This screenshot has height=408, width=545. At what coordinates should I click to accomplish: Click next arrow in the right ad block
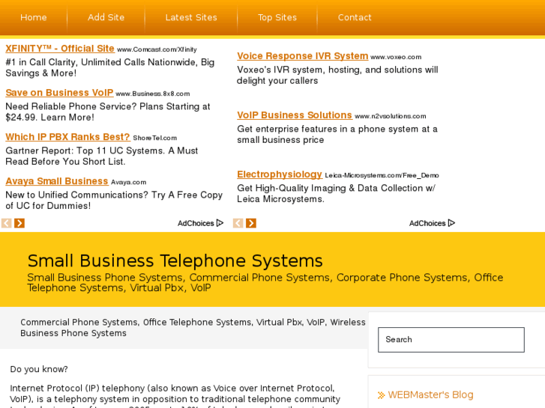(x=251, y=223)
